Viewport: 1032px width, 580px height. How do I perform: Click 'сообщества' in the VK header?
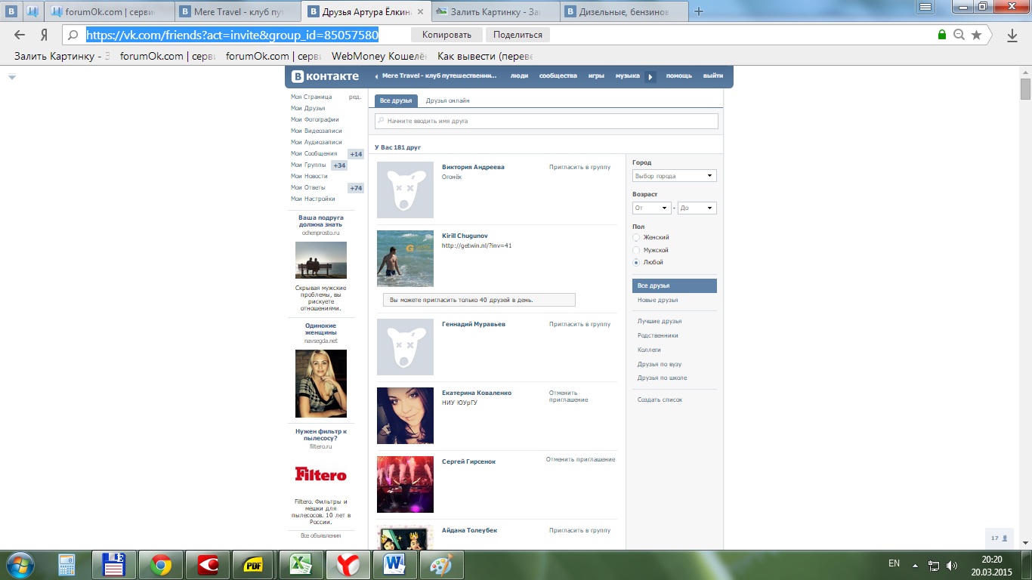[x=558, y=76]
